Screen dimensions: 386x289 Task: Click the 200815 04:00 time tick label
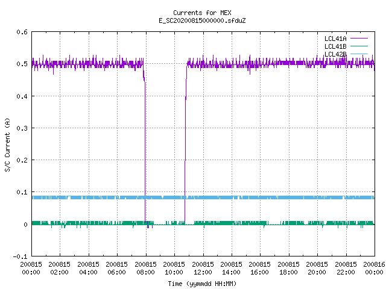click(88, 268)
